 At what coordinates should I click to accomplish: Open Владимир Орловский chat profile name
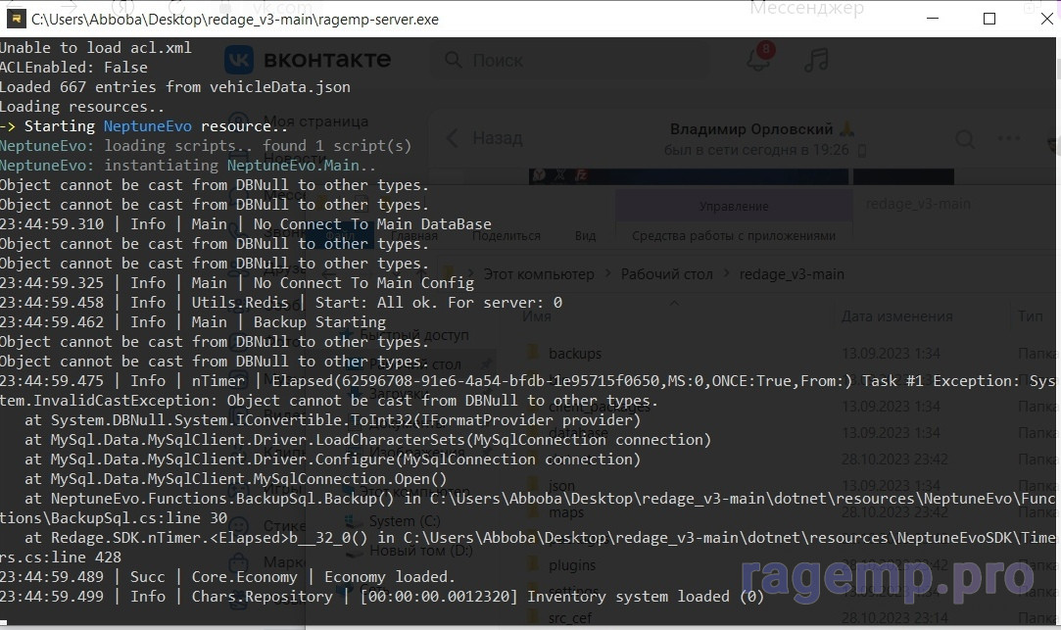[751, 129]
